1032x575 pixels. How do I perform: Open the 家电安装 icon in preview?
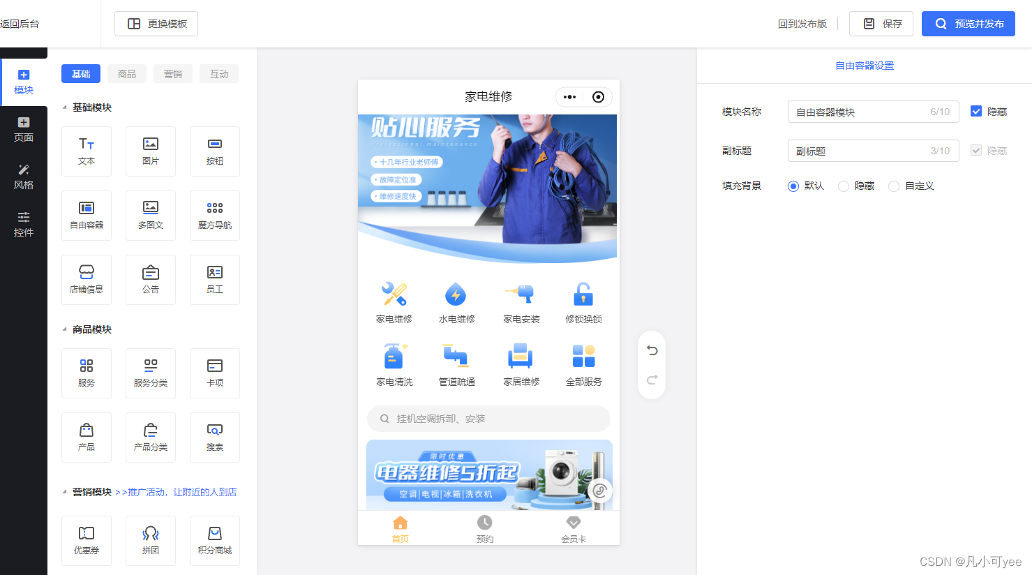coord(521,303)
